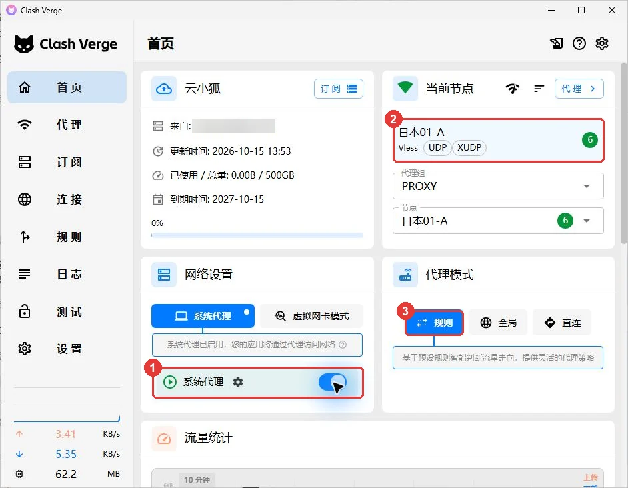
Task: Click the 更新时间 refresh icon
Action: click(x=158, y=151)
